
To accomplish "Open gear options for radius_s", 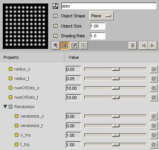I will tap(154, 69).
